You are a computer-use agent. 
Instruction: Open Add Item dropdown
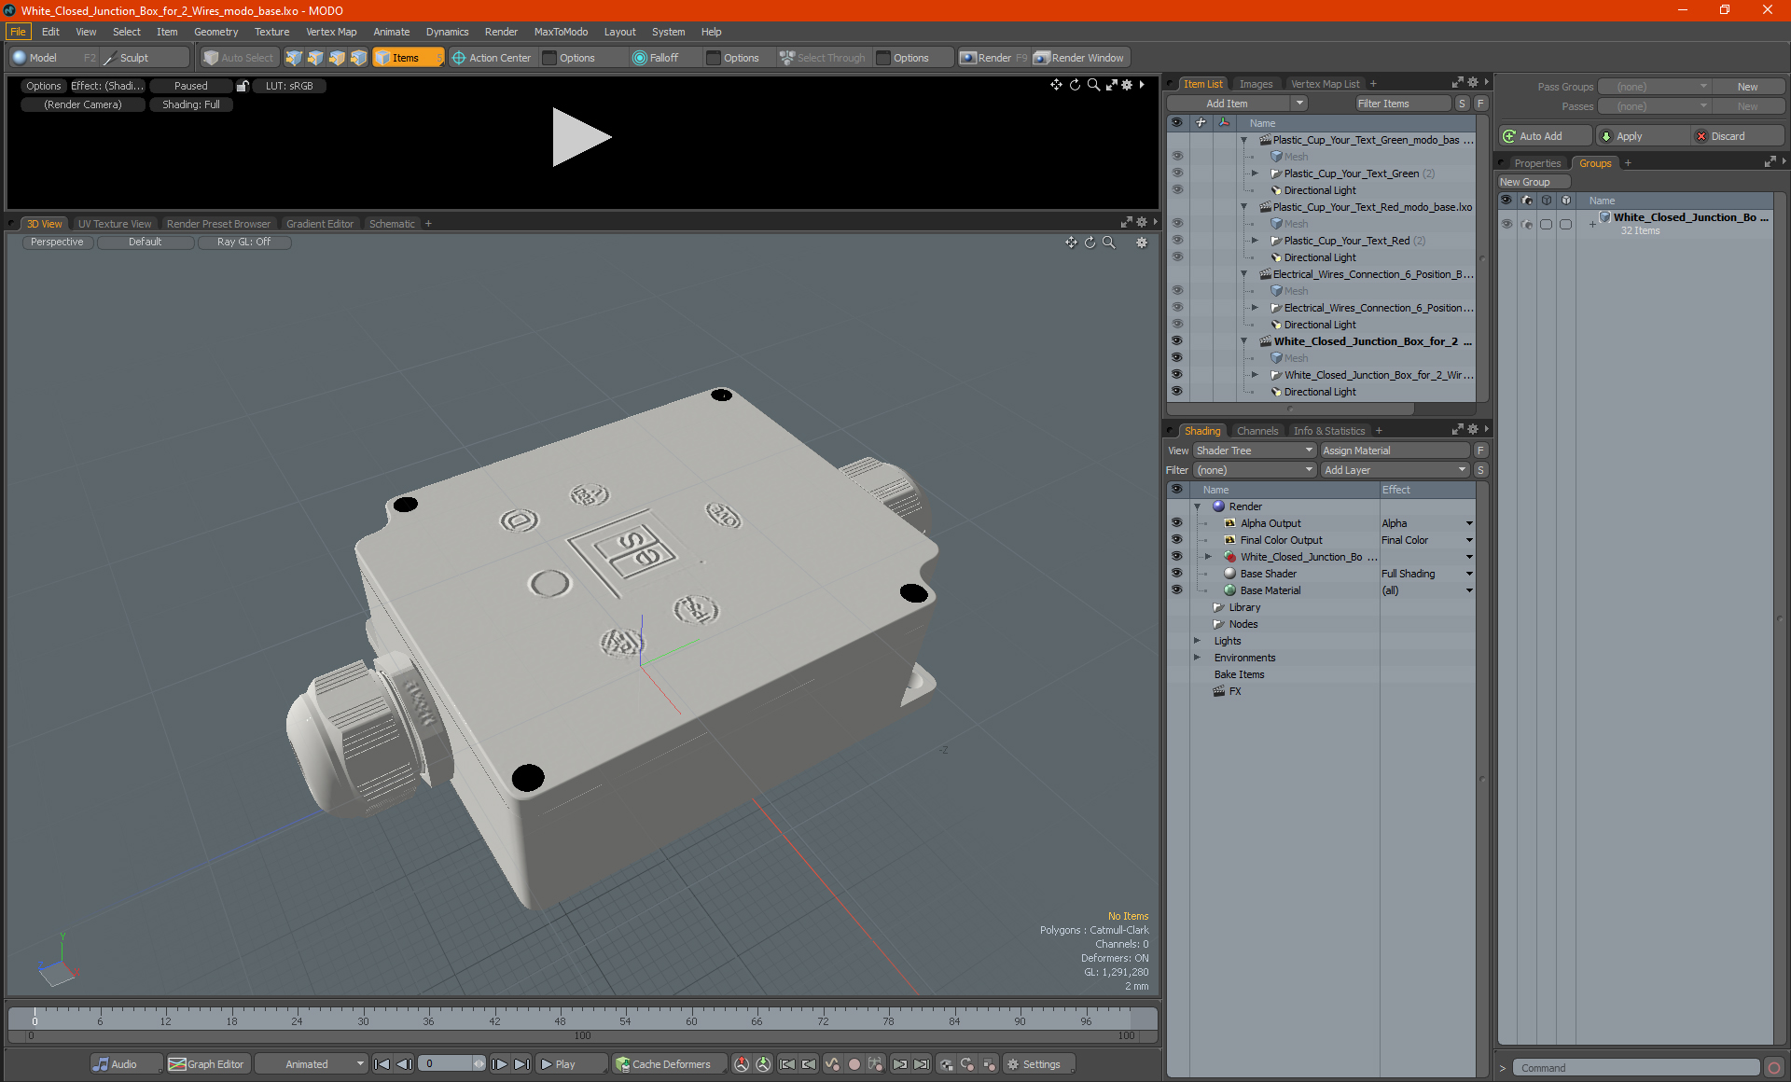(1237, 104)
